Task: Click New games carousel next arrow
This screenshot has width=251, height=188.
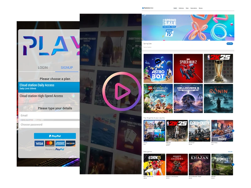Action: tap(233, 164)
